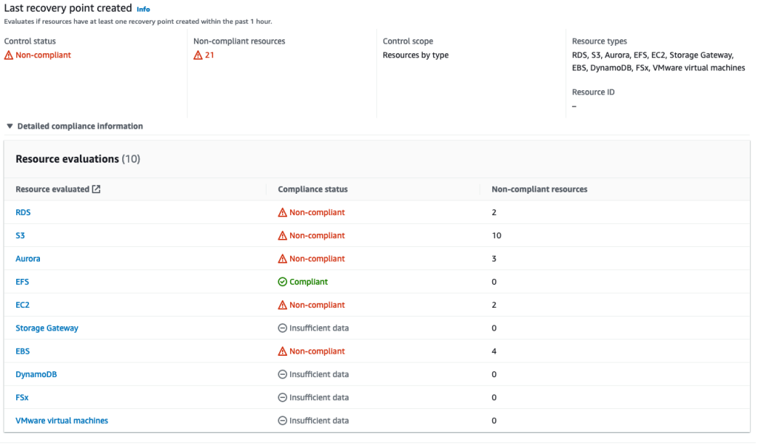This screenshot has height=446, width=758.
Task: Open the DynamoDB resource link
Action: point(36,374)
